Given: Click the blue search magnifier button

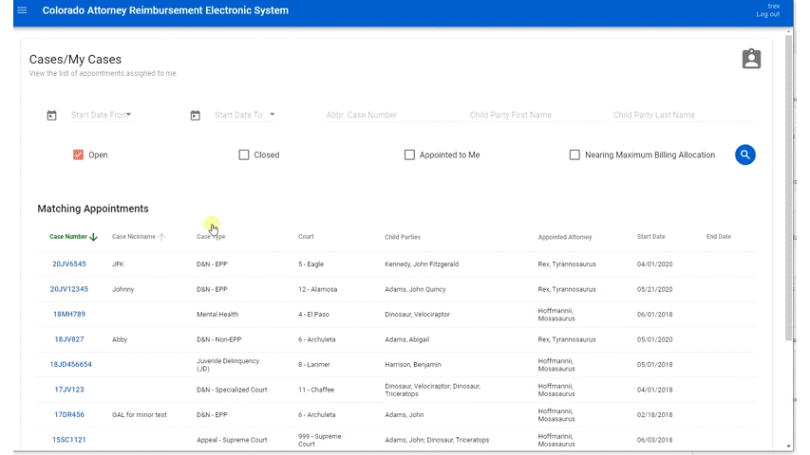Looking at the screenshot, I should [744, 155].
